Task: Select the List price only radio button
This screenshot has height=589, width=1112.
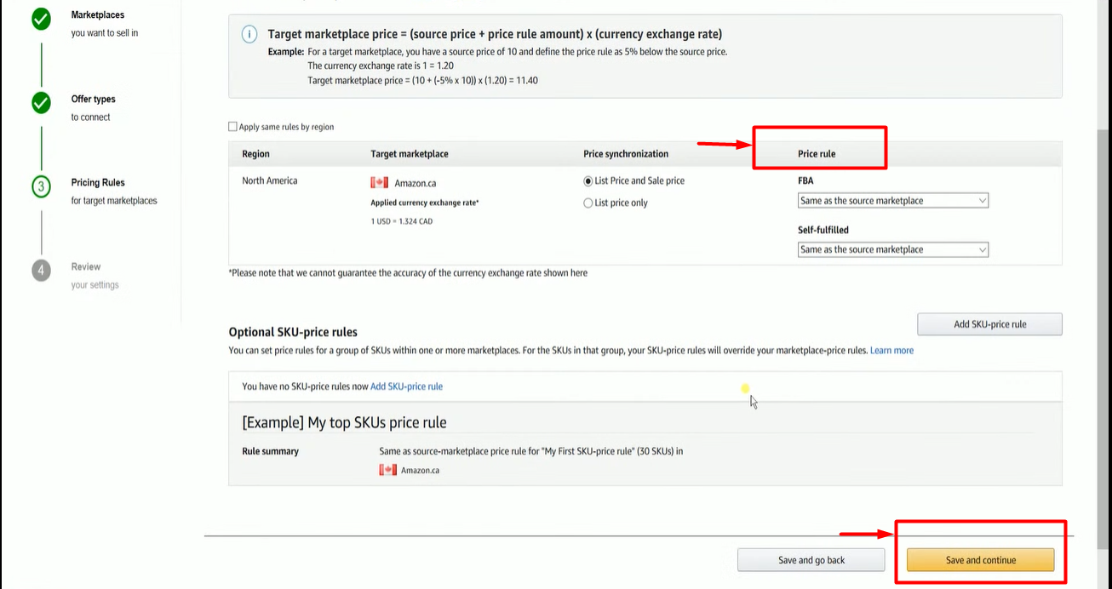Action: click(588, 203)
